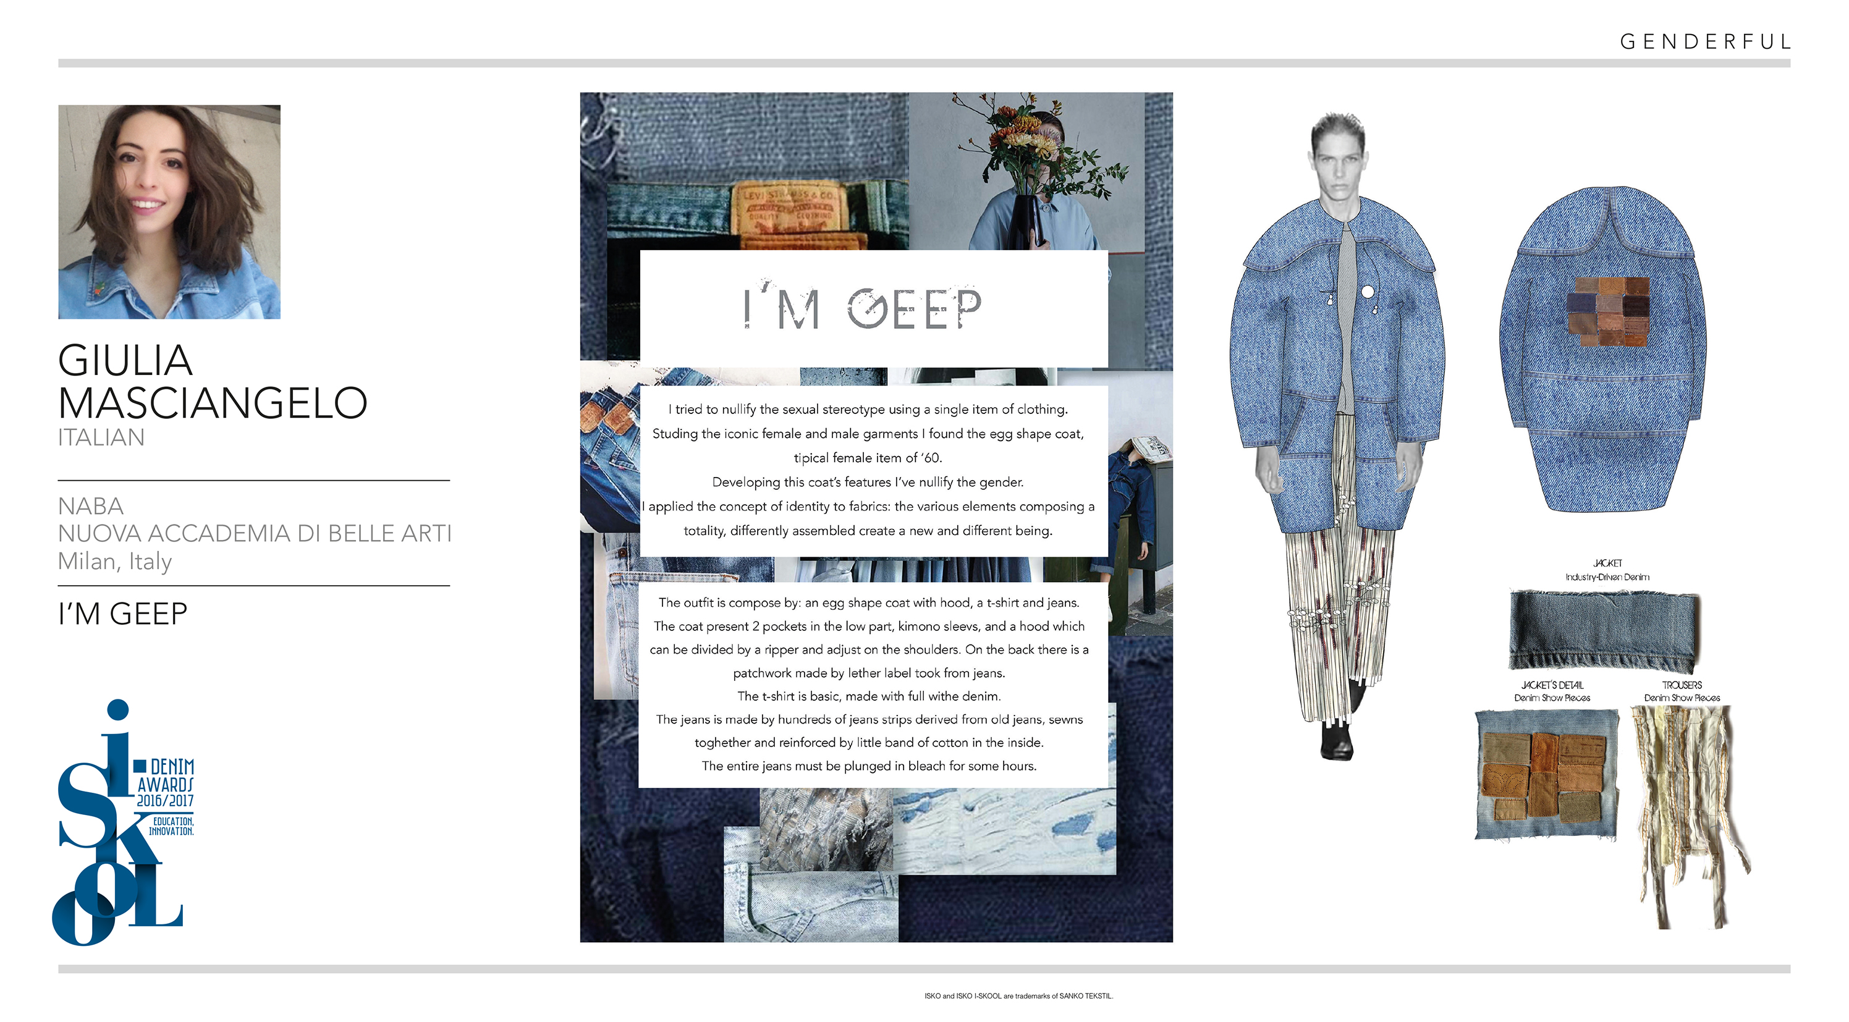Click the ISKO trademark footer notice

click(x=1018, y=996)
